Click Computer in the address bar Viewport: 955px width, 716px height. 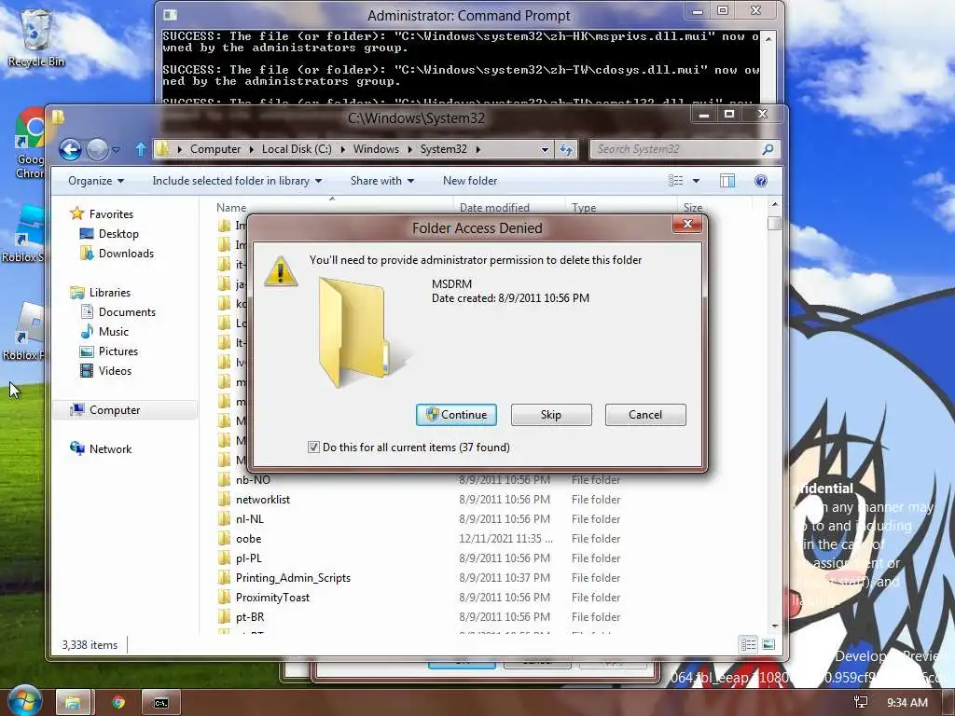coord(215,149)
